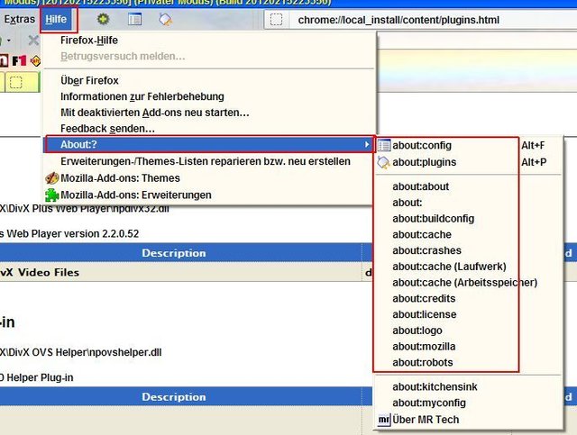
Task: Select about:cache (Arbeitsspeicher) entry
Action: pyautogui.click(x=468, y=283)
